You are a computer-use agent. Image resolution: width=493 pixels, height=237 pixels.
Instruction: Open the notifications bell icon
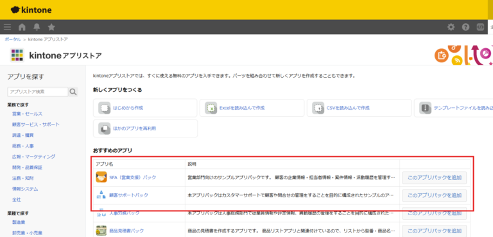pyautogui.click(x=37, y=27)
